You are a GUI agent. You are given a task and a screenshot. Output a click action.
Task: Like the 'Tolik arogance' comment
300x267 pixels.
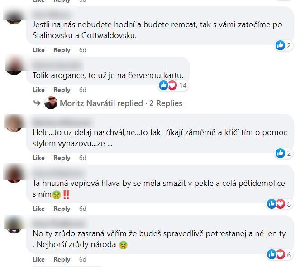point(38,90)
